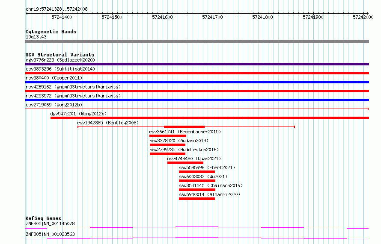The image size is (381, 244).
Task: Click the Cytogenetic Bands track title
Action: tap(51, 32)
